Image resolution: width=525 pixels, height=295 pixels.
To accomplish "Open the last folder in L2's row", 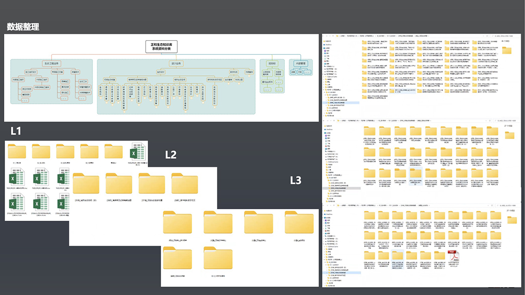I will point(184,184).
